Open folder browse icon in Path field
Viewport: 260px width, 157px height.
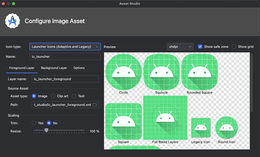pos(95,105)
